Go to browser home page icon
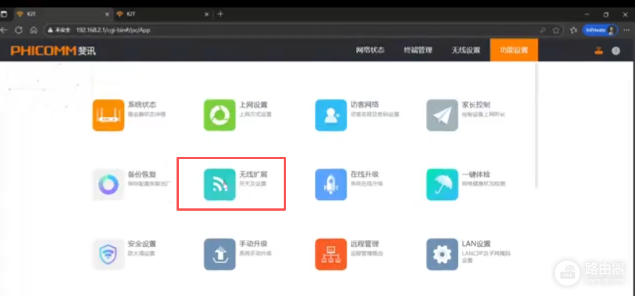635x296 pixels. 34,30
